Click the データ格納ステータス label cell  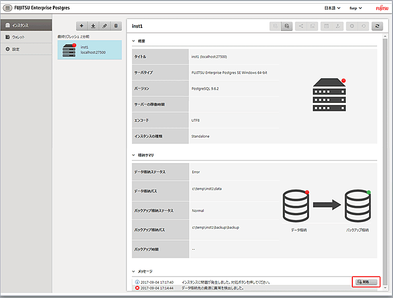tap(161, 172)
